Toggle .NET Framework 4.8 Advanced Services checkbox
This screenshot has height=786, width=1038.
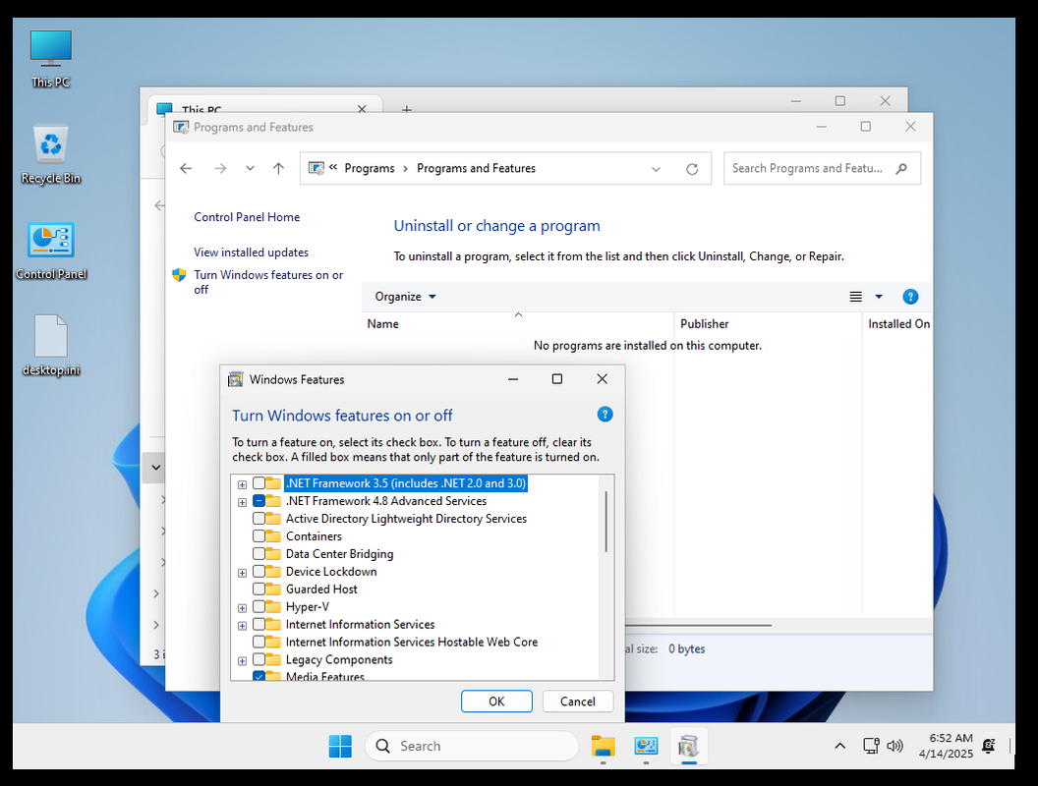coord(259,501)
